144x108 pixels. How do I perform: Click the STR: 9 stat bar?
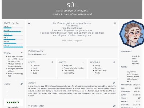13,28
